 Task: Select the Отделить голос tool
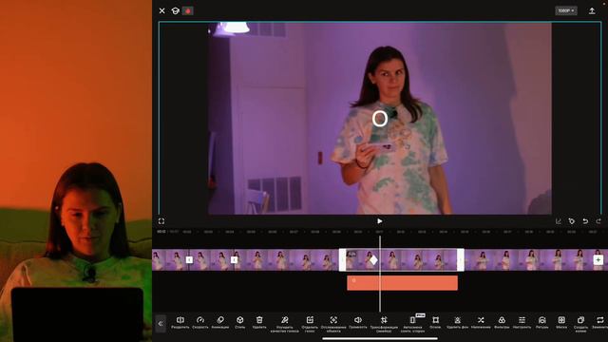310,324
